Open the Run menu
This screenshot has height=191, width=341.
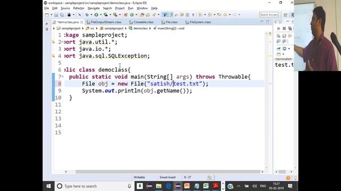pyautogui.click(x=131, y=8)
